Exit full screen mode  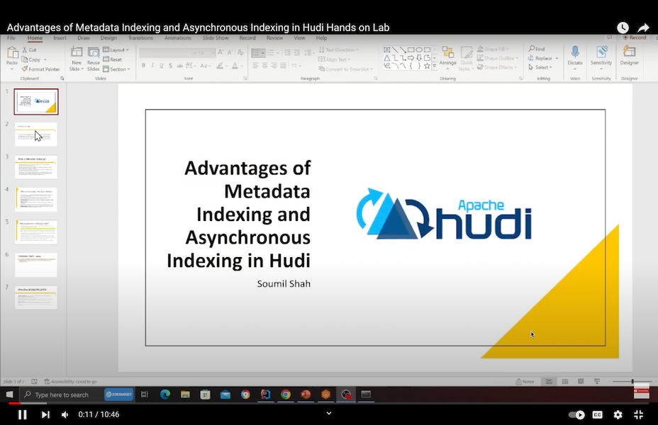tap(638, 414)
